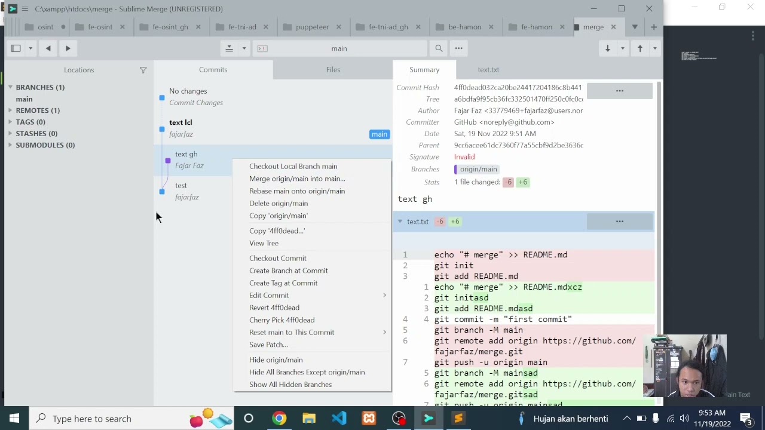The height and width of the screenshot is (430, 765).
Task: Switch to the fe-tni-ad repository tab
Action: click(x=242, y=27)
